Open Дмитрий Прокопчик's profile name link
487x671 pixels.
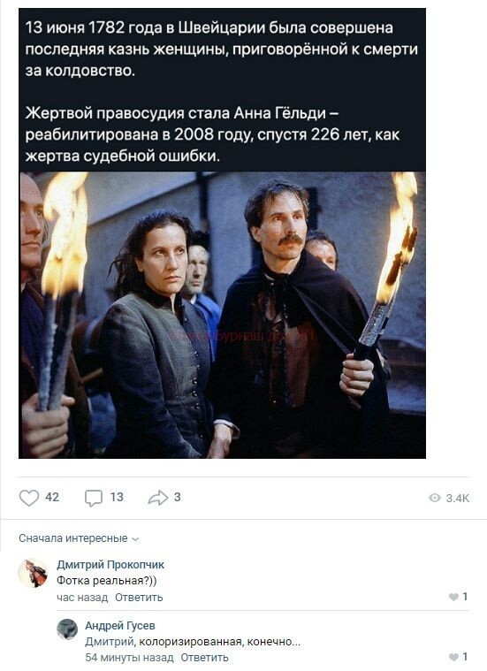110,565
